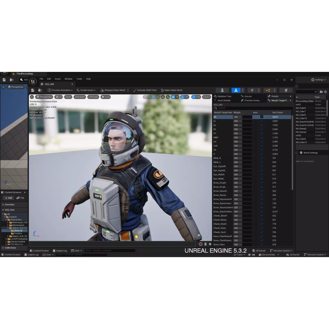Switch to the Skeleton Tree tab
The image size is (329, 329).
pos(222,96)
